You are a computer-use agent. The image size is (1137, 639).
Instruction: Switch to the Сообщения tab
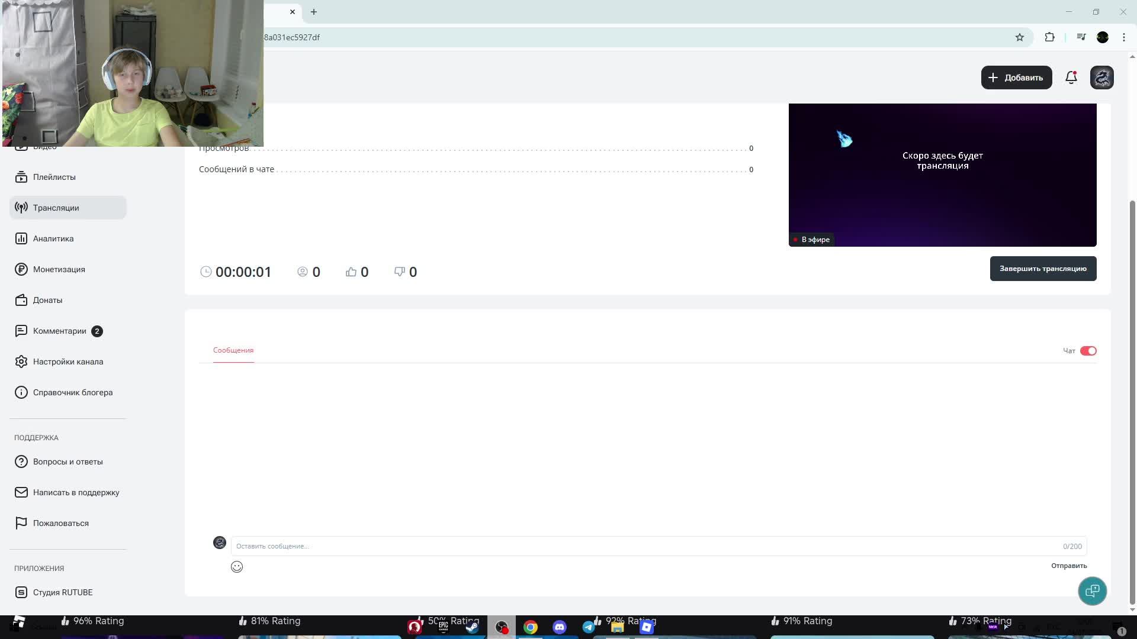click(233, 350)
